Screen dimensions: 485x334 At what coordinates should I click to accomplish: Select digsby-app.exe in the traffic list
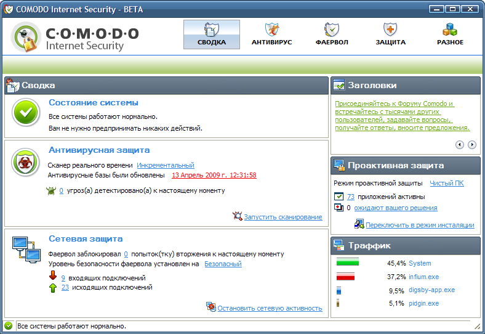(432, 290)
